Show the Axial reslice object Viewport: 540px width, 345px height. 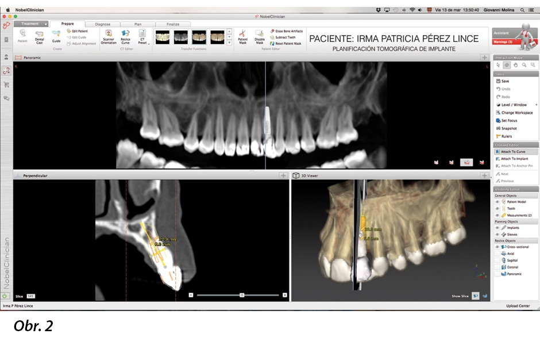click(497, 254)
